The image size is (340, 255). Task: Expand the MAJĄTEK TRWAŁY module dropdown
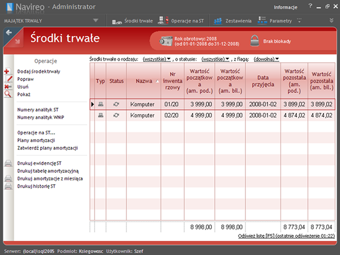pos(96,21)
